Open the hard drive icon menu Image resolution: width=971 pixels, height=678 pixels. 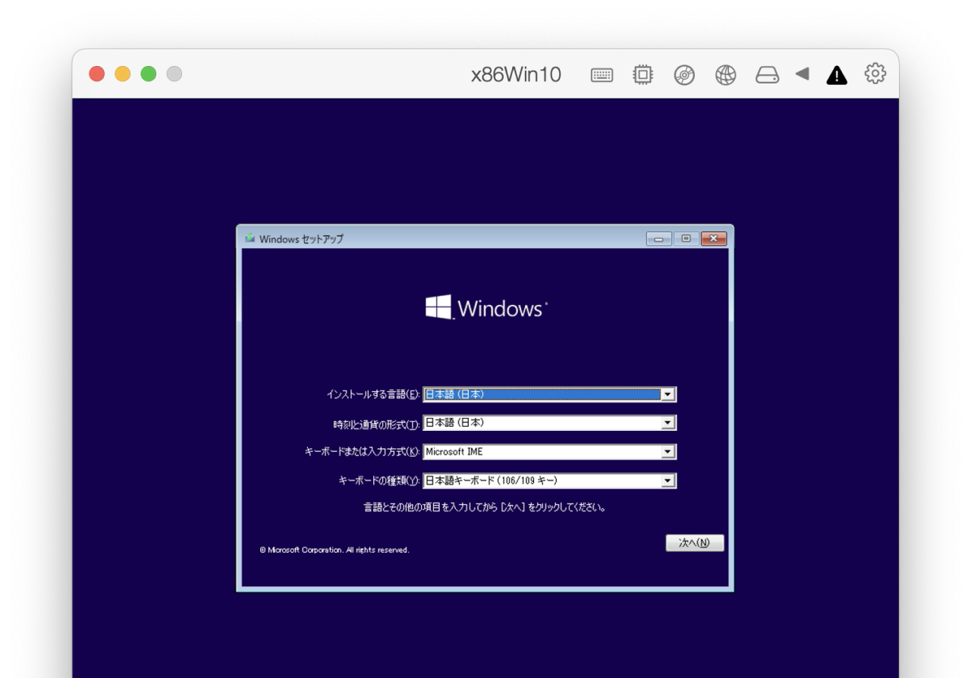point(767,74)
